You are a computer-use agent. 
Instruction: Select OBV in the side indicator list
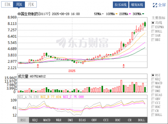(x=153, y=99)
